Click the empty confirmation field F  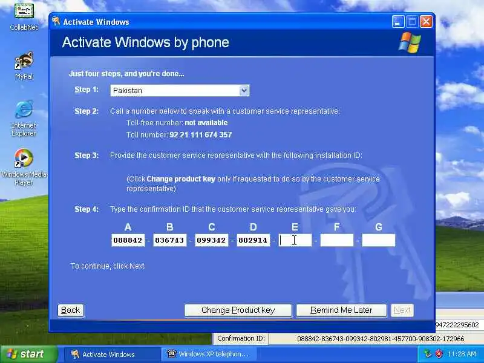[x=337, y=240]
